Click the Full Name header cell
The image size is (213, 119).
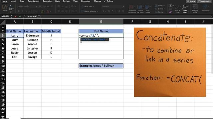(101, 31)
